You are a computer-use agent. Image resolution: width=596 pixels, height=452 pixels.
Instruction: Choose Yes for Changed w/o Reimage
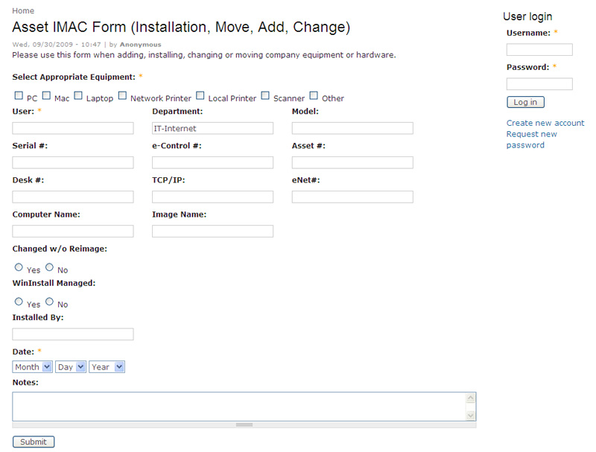pos(19,267)
